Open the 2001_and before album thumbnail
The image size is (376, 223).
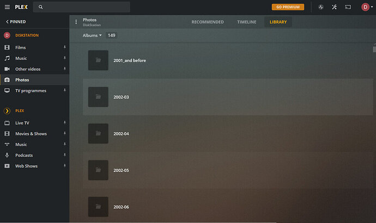pos(98,60)
